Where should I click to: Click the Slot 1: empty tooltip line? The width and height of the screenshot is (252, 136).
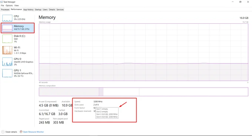point(102,109)
